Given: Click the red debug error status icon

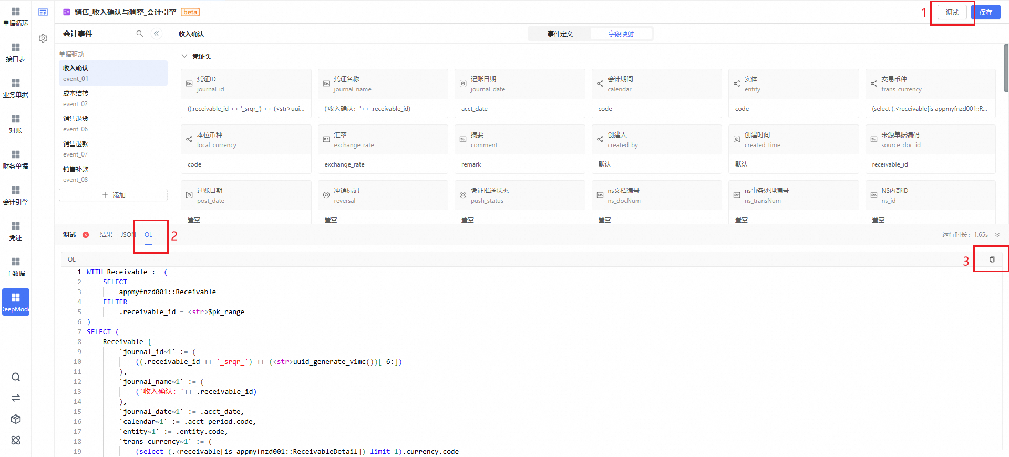Looking at the screenshot, I should [86, 235].
